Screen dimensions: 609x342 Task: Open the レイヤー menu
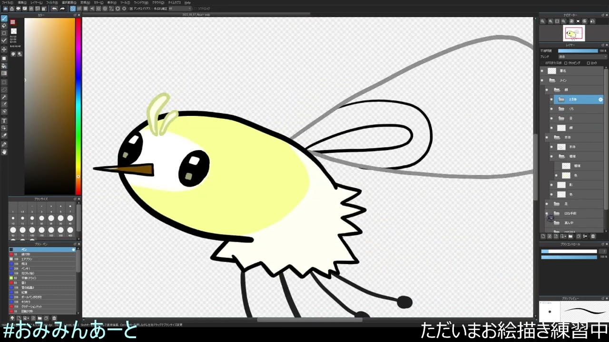pos(36,2)
